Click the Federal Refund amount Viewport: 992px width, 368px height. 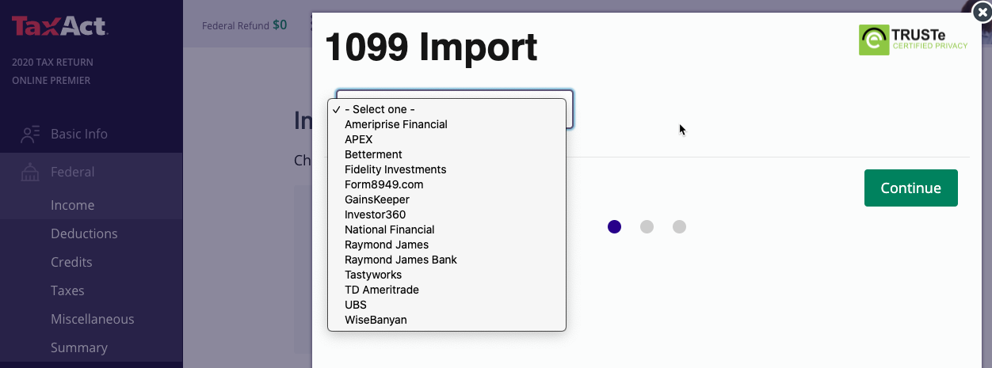click(x=280, y=25)
